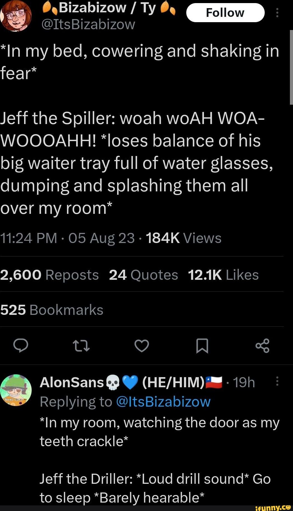Bookmark the tweet using the bookmark icon

pos(202,346)
